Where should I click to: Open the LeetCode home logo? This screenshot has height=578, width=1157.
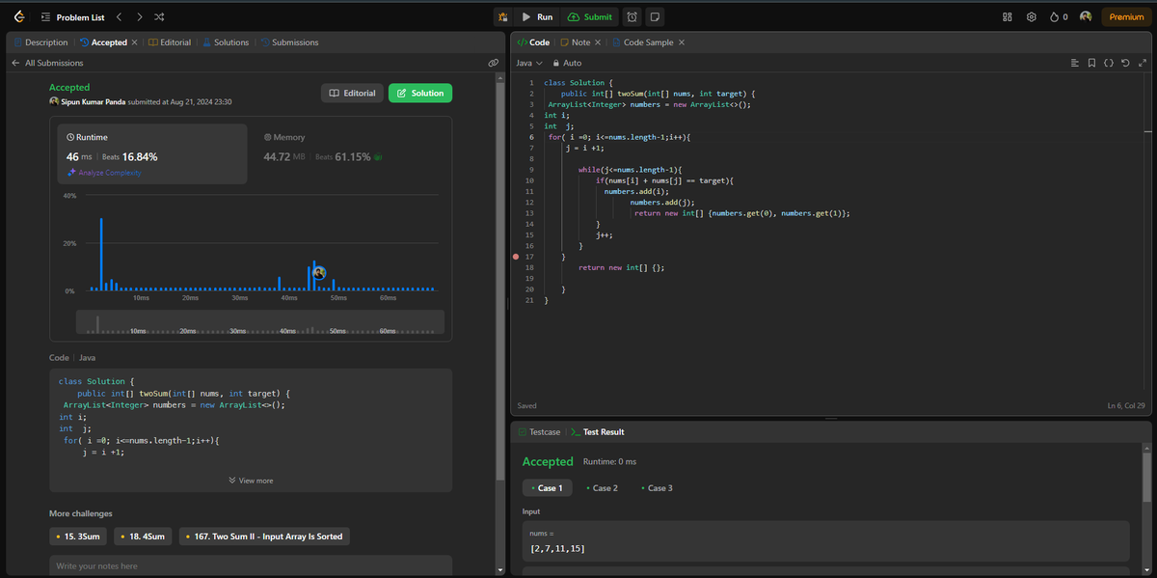click(x=19, y=16)
